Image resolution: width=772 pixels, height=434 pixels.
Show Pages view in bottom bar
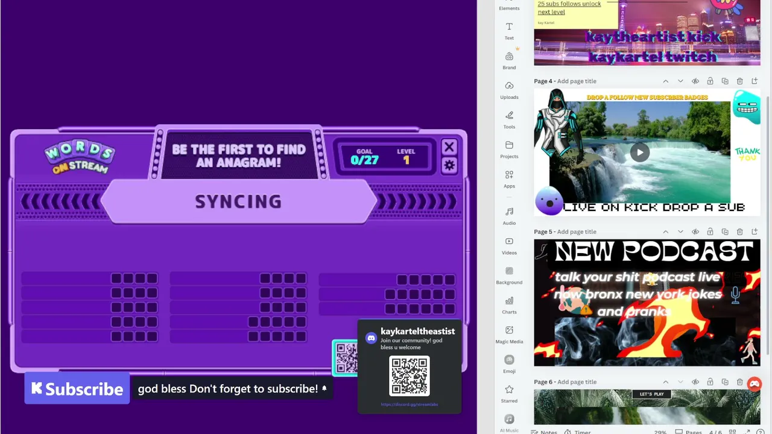coord(688,432)
